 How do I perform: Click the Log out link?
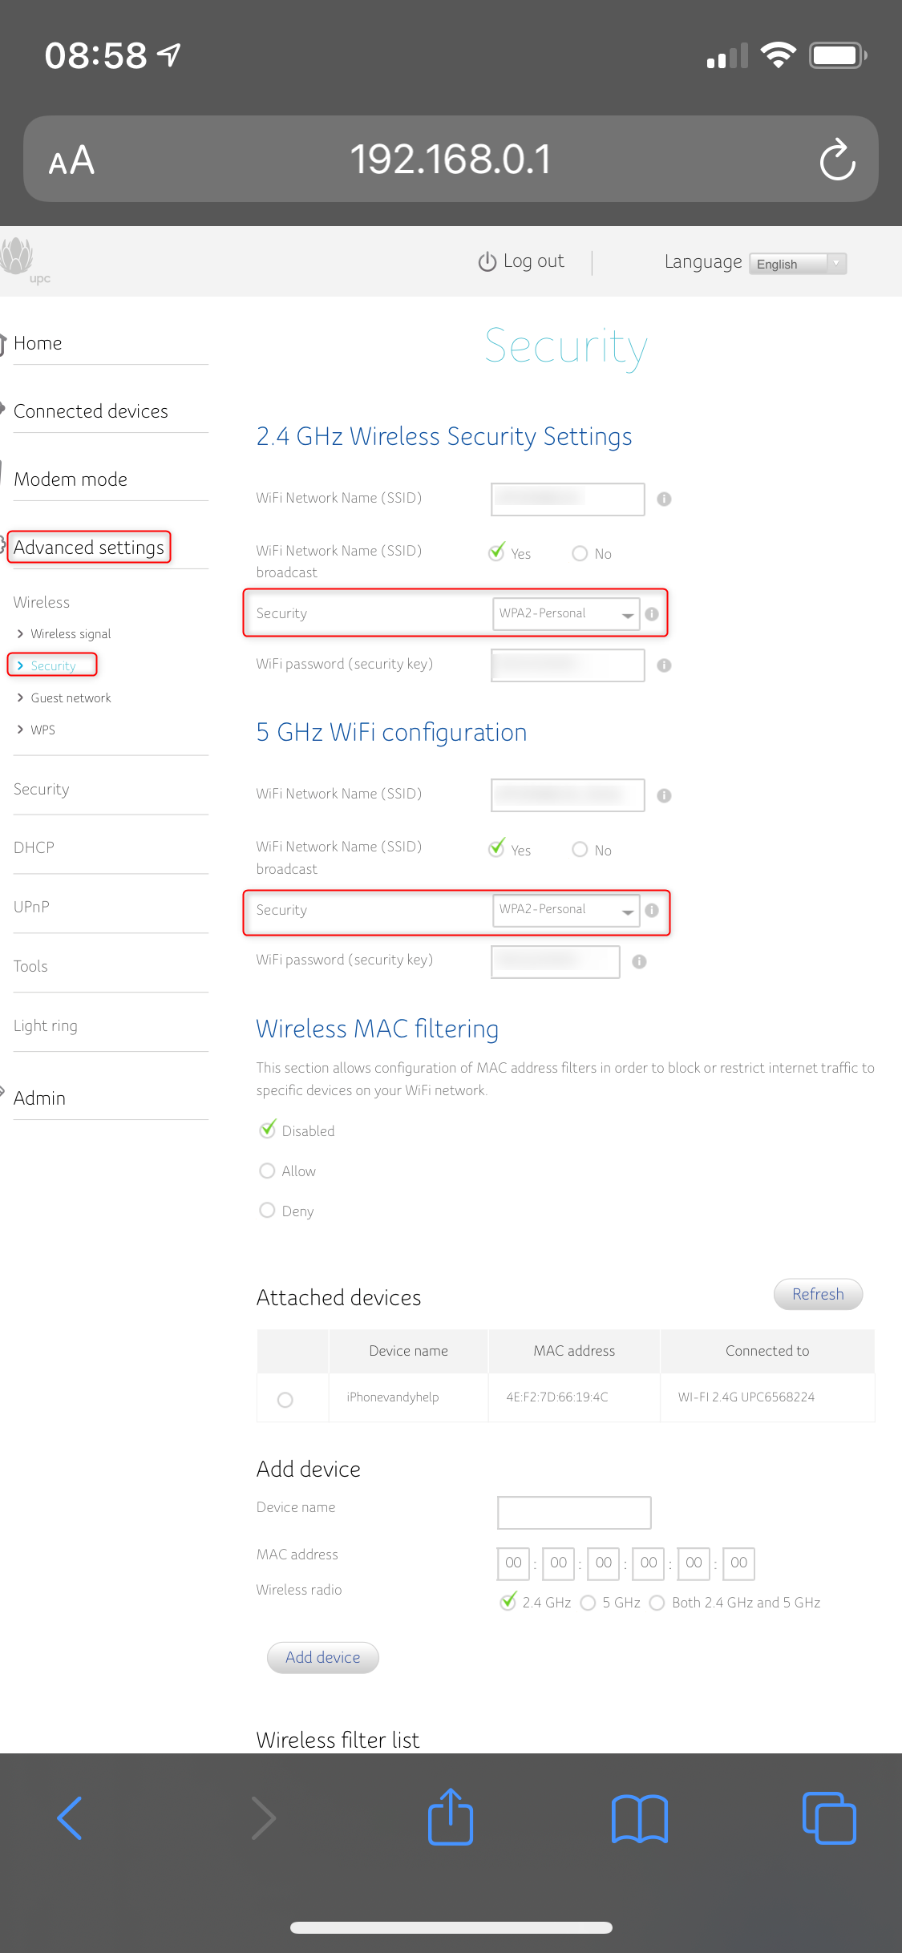(522, 261)
